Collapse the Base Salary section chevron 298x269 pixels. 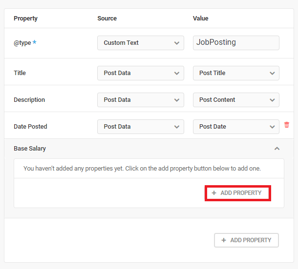pyautogui.click(x=277, y=149)
